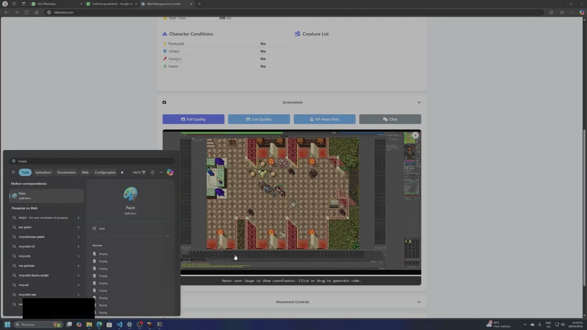Open Microsoft Edge from the taskbar
The image size is (587, 330).
99,324
